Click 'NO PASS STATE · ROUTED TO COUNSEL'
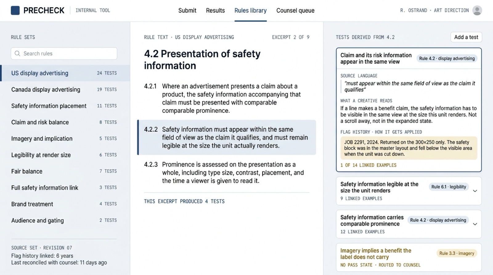Viewport: 493px width, 275px height. click(380, 265)
